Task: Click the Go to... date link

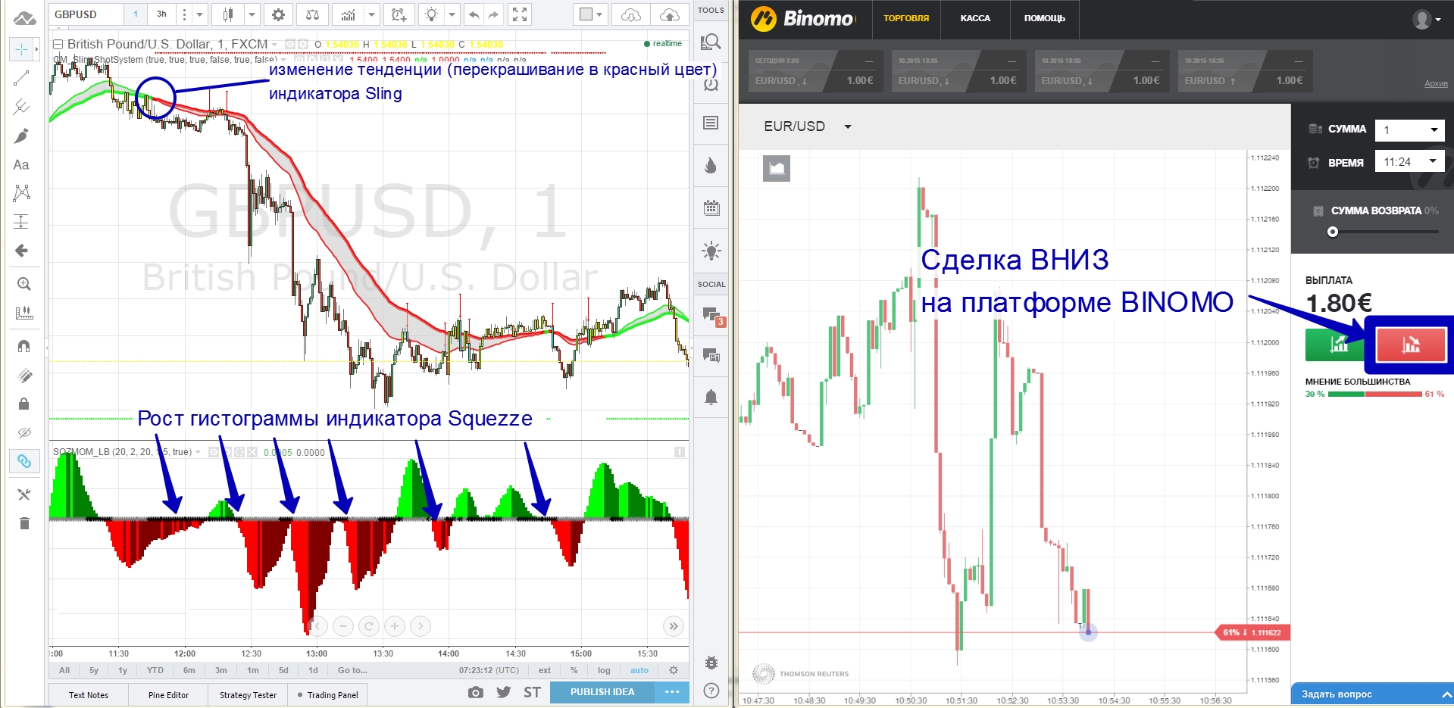Action: click(352, 670)
